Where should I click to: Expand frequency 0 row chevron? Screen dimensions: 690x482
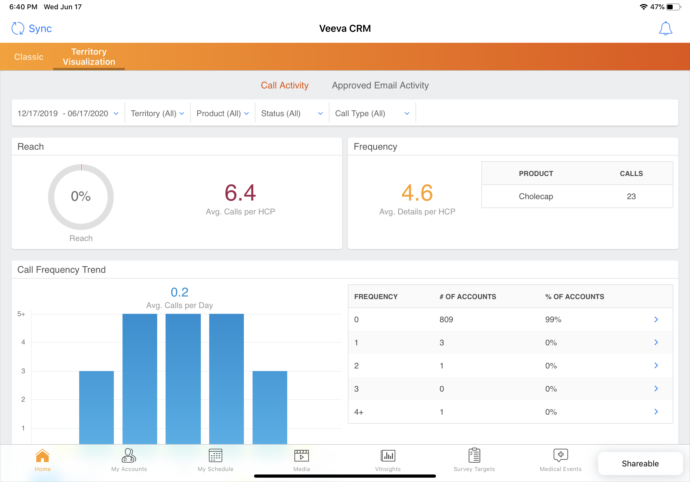coord(656,319)
